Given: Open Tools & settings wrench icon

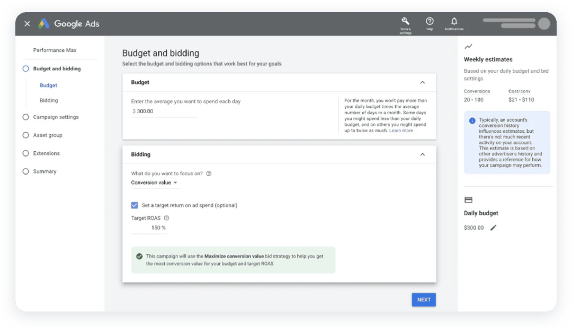Looking at the screenshot, I should 405,21.
